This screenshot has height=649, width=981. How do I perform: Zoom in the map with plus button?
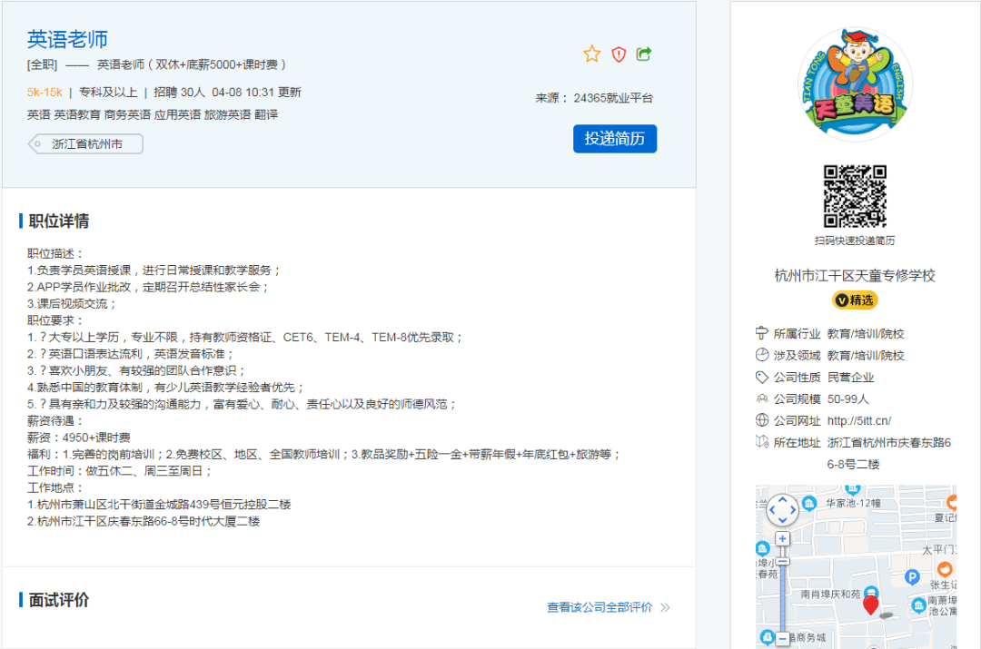[x=782, y=538]
